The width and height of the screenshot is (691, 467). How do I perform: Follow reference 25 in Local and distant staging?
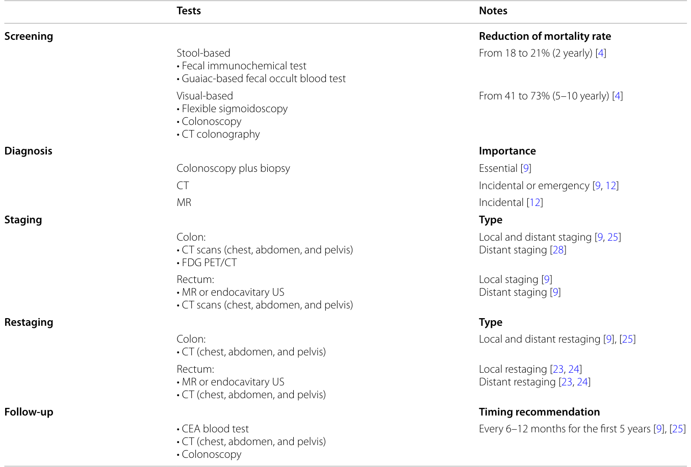613,237
